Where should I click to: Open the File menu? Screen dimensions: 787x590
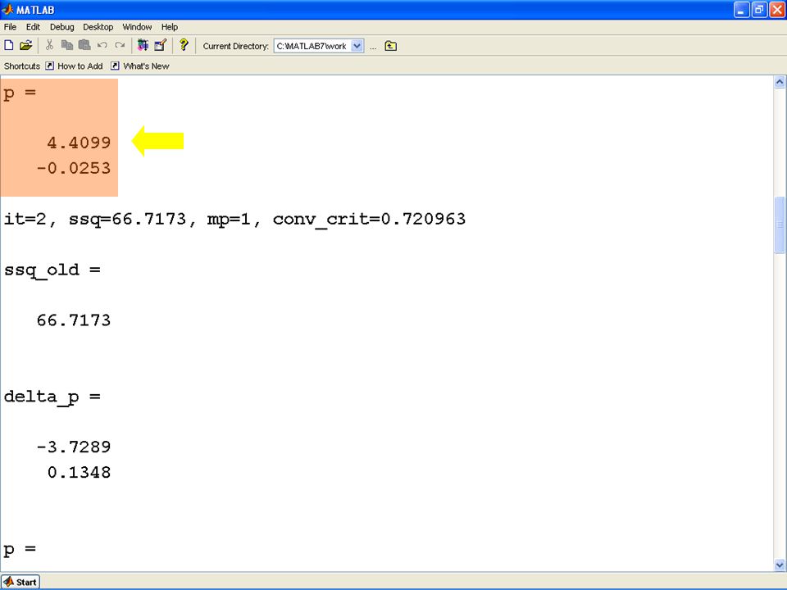pyautogui.click(x=10, y=27)
